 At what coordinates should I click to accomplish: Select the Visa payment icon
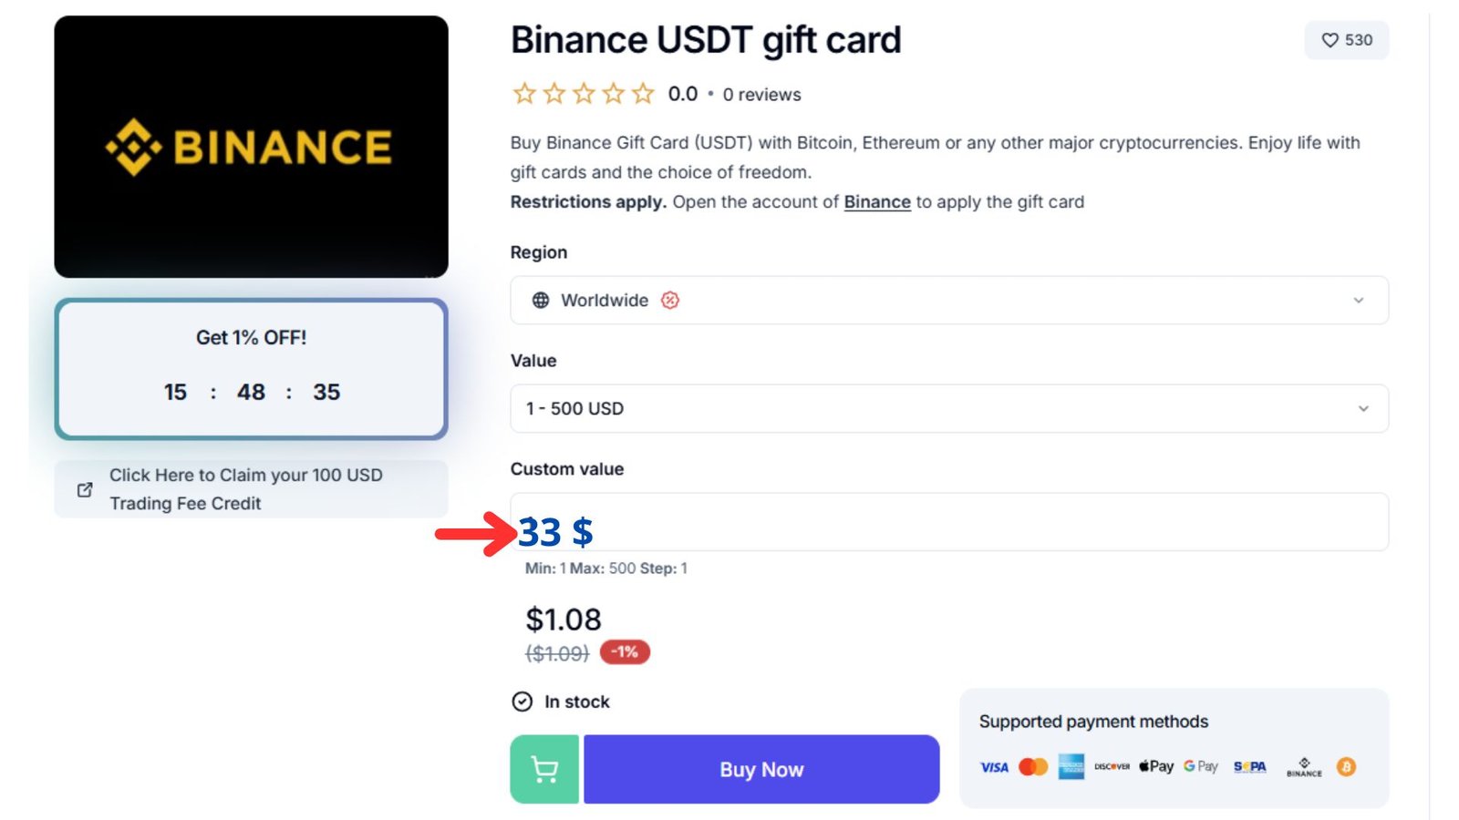click(993, 766)
